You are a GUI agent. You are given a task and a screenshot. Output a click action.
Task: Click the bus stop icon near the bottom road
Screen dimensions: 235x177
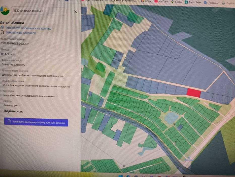pos(189,158)
